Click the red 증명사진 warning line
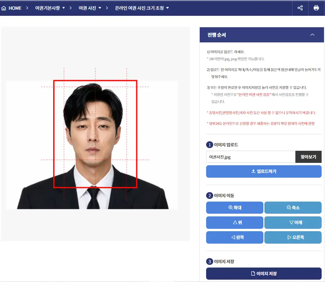Image resolution: width=325 pixels, height=282 pixels. [261, 113]
